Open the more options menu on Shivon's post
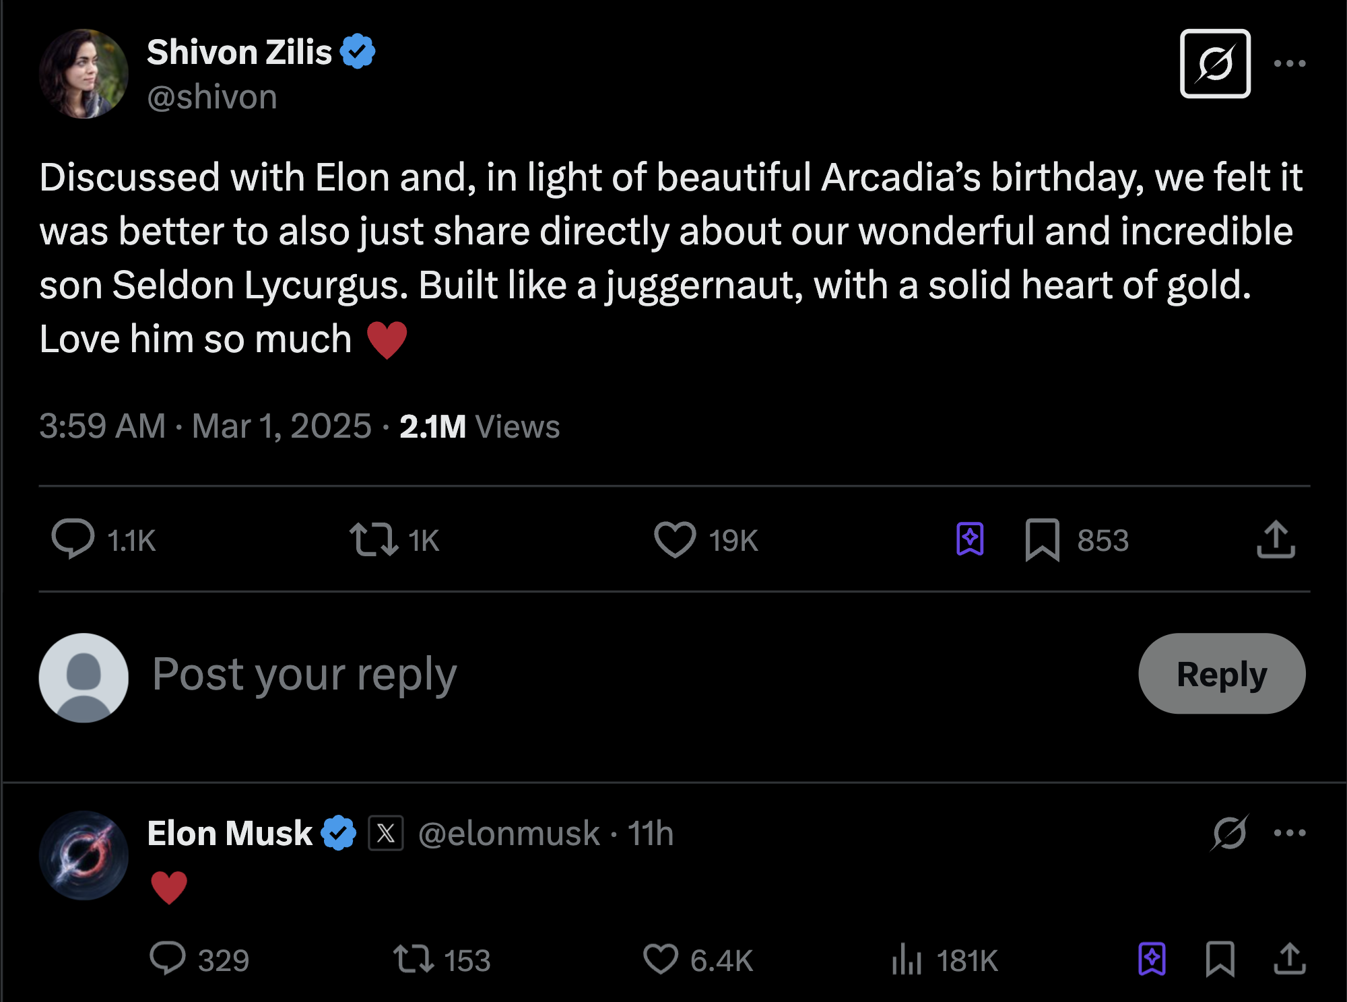 [x=1290, y=64]
